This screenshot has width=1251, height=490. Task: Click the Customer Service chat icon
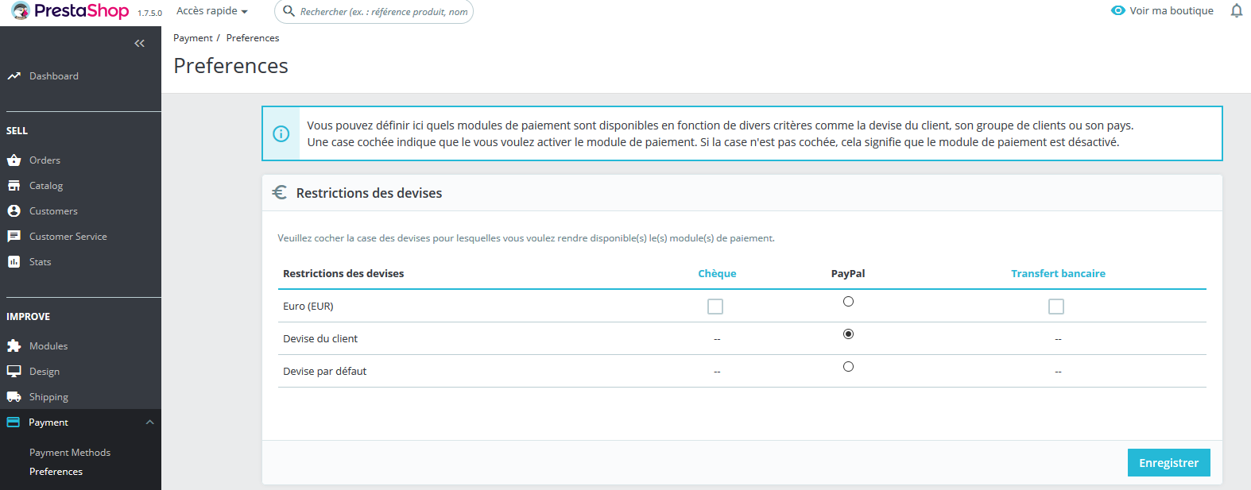[x=14, y=237]
